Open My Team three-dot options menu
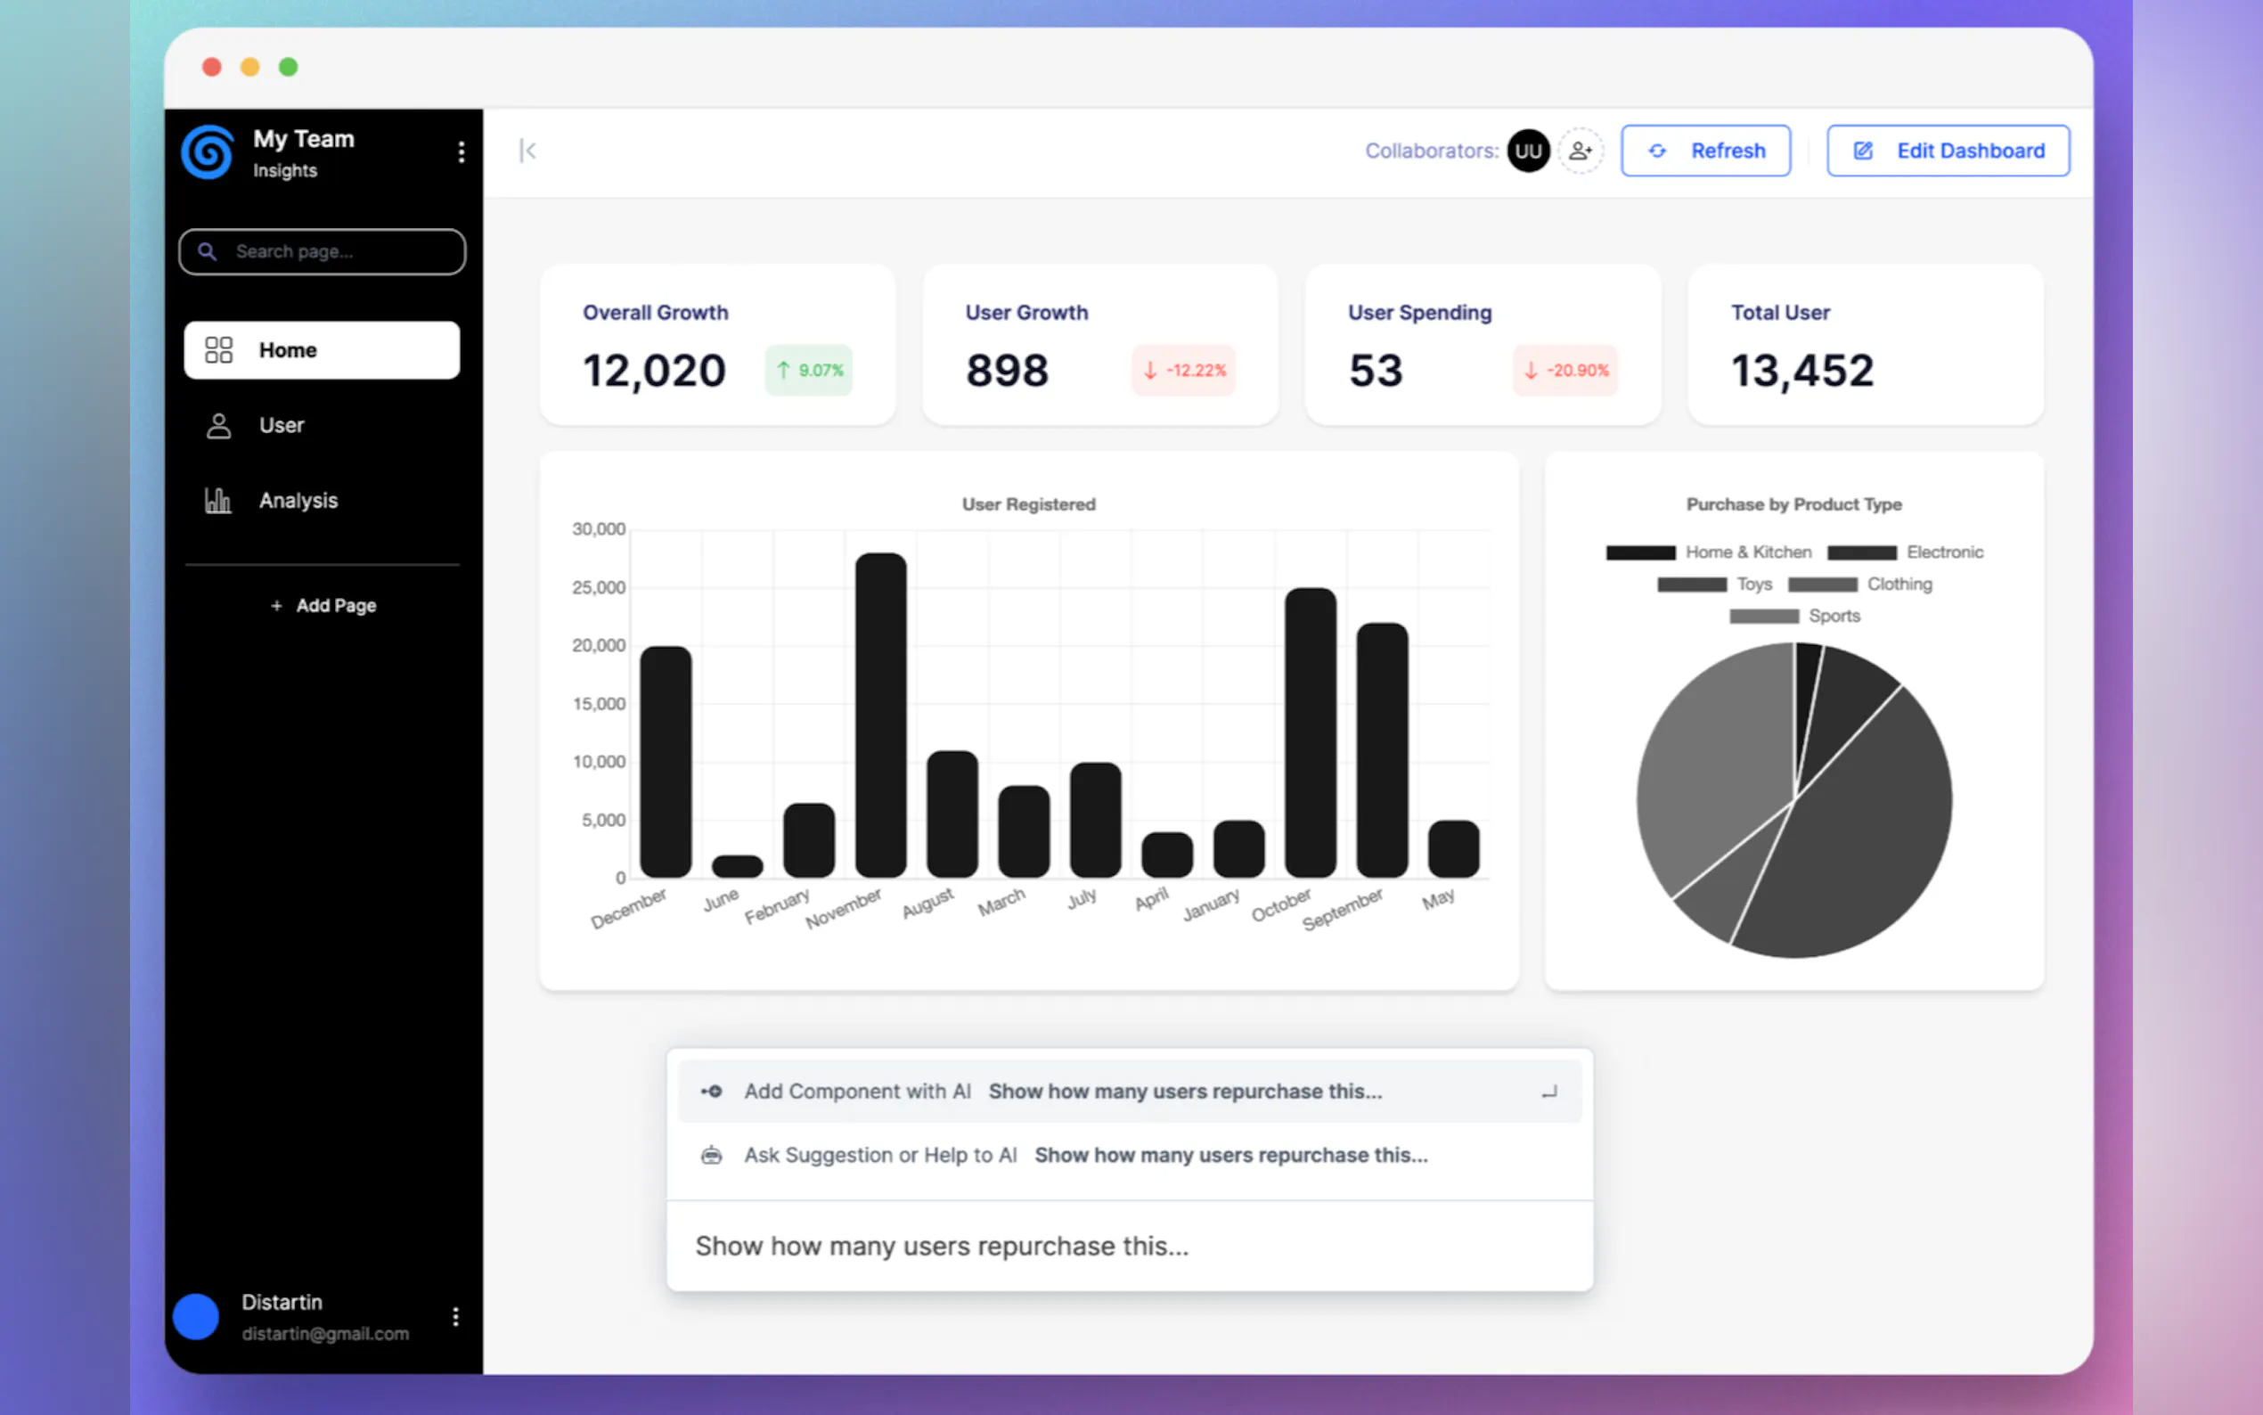Image resolution: width=2263 pixels, height=1415 pixels. (462, 151)
